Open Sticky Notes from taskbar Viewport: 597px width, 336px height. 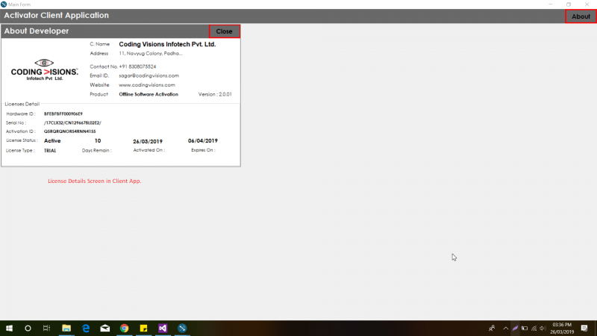143,328
